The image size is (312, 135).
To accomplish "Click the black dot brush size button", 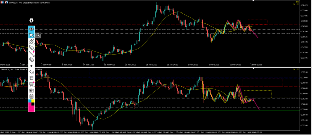I will (x=31, y=66).
